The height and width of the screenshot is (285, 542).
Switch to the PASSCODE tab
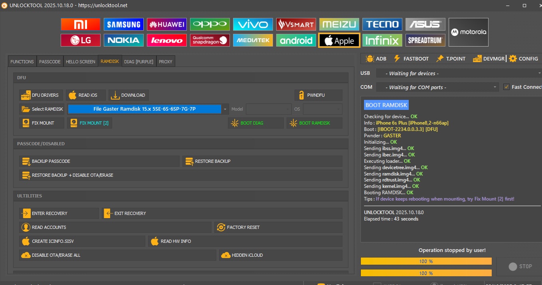(x=49, y=62)
